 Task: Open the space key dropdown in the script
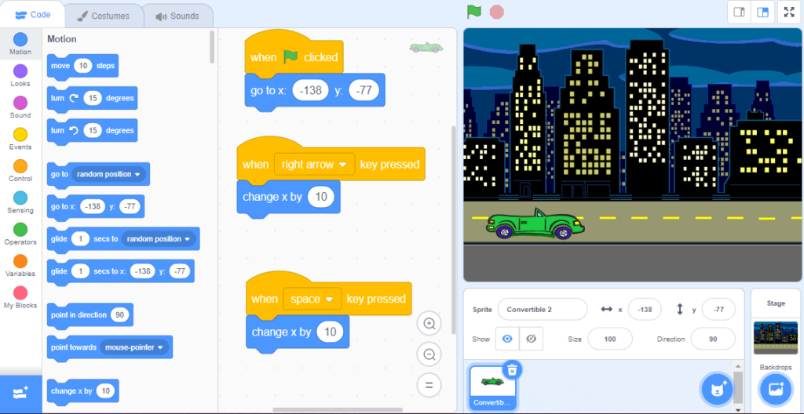329,299
